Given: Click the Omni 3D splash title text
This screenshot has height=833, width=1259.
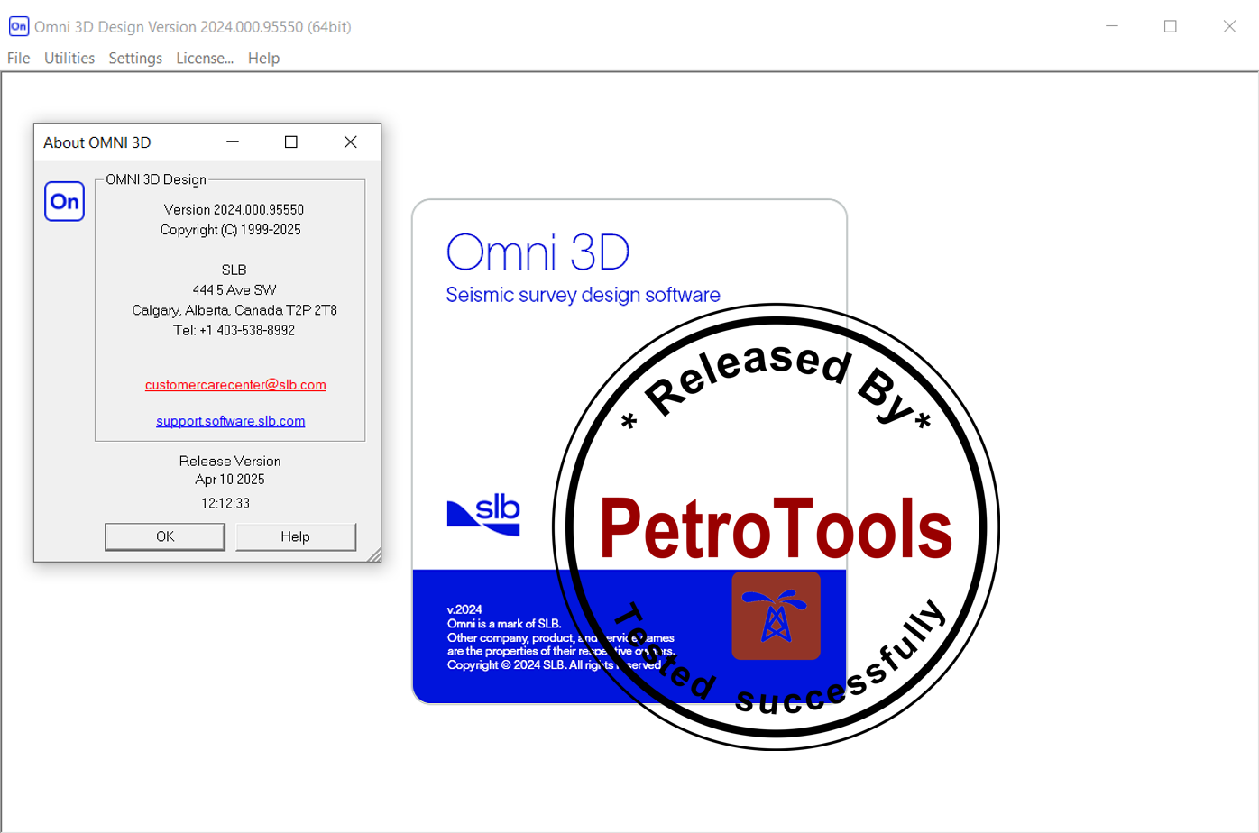Looking at the screenshot, I should (x=538, y=252).
